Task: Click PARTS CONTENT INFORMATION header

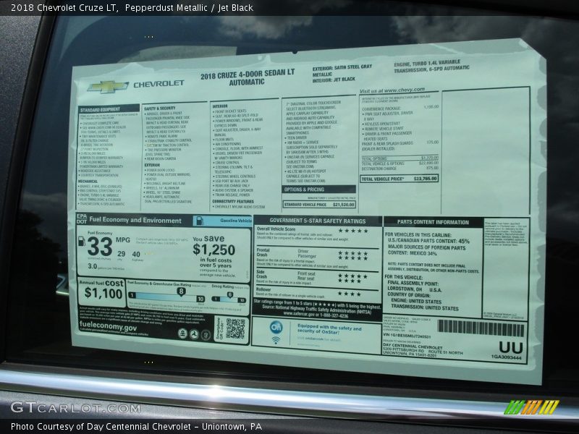Action: (x=433, y=222)
